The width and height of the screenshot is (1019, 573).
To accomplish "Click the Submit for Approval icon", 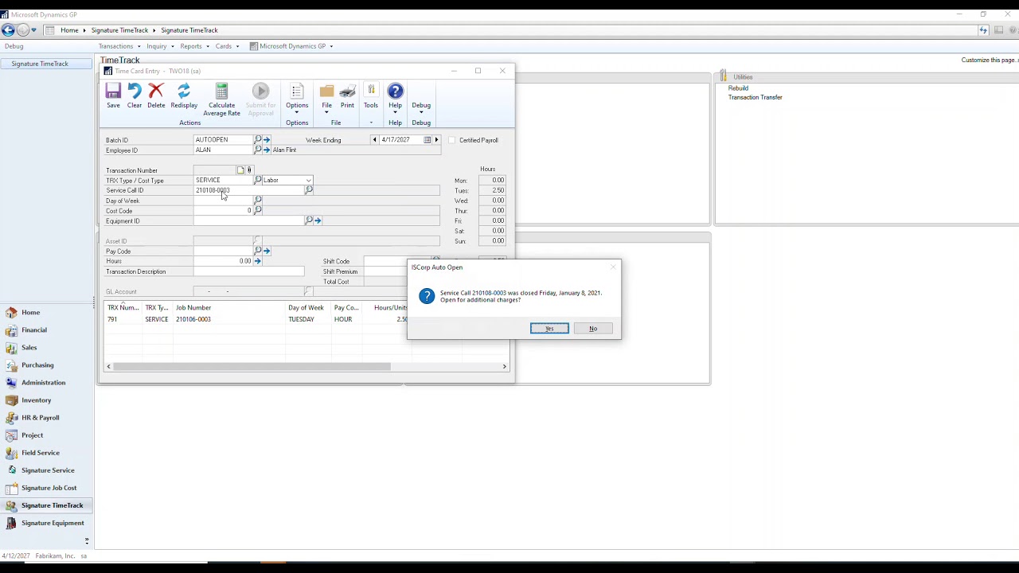I will pyautogui.click(x=260, y=92).
